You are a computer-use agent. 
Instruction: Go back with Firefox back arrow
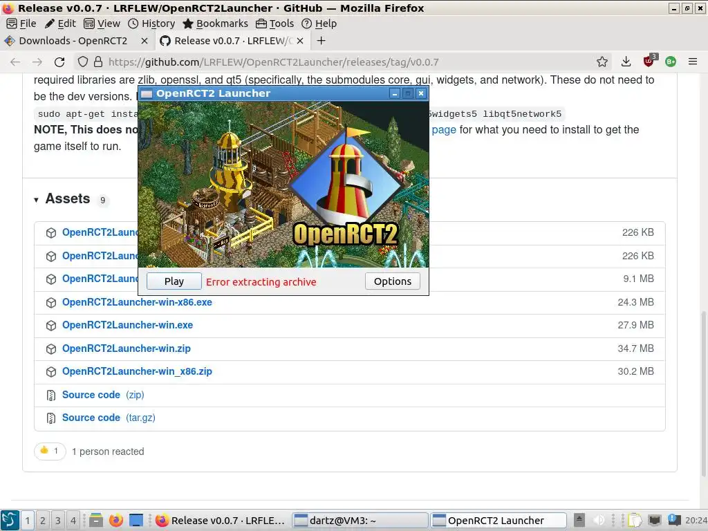(x=15, y=62)
